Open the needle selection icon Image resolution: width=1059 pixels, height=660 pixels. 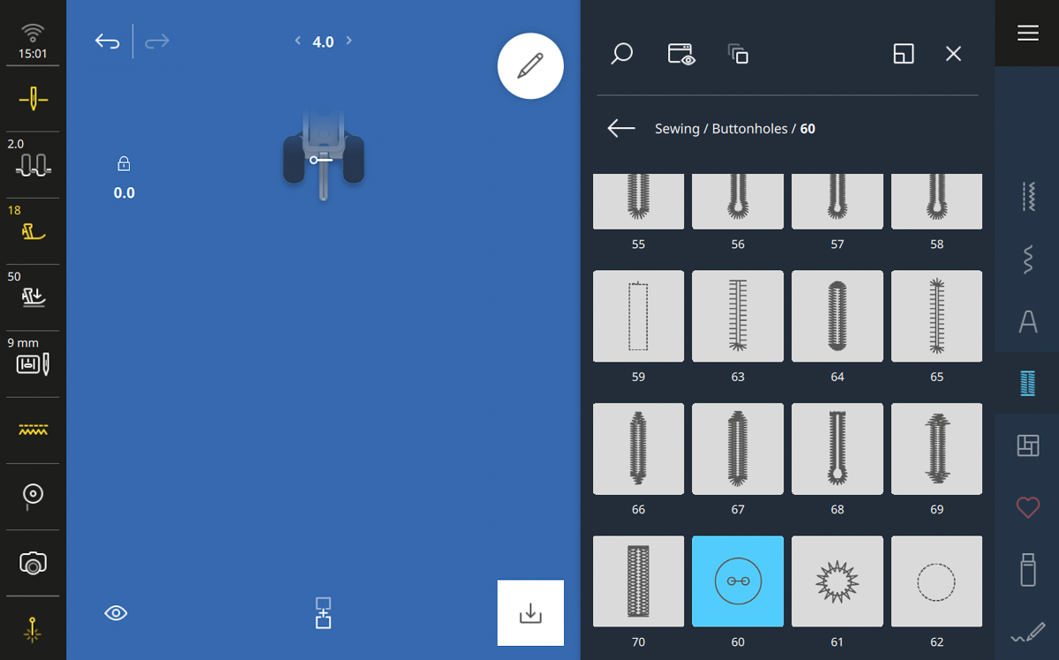pos(33,99)
